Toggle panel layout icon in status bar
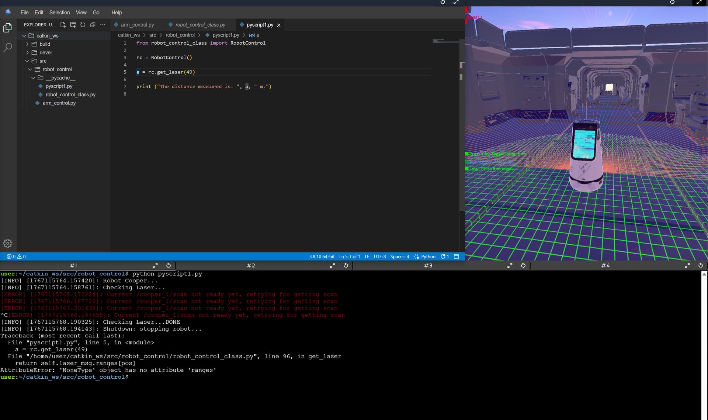The height and width of the screenshot is (420, 708). click(x=457, y=257)
